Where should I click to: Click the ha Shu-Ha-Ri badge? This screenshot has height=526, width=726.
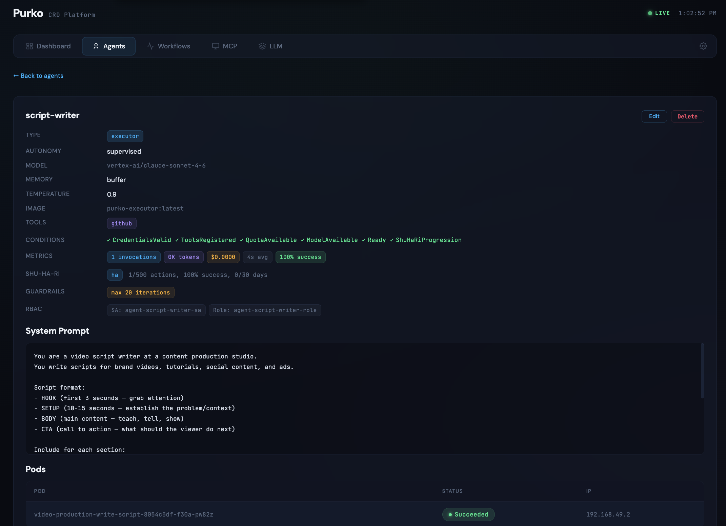point(115,275)
